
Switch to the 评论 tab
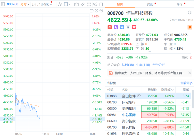179,4
